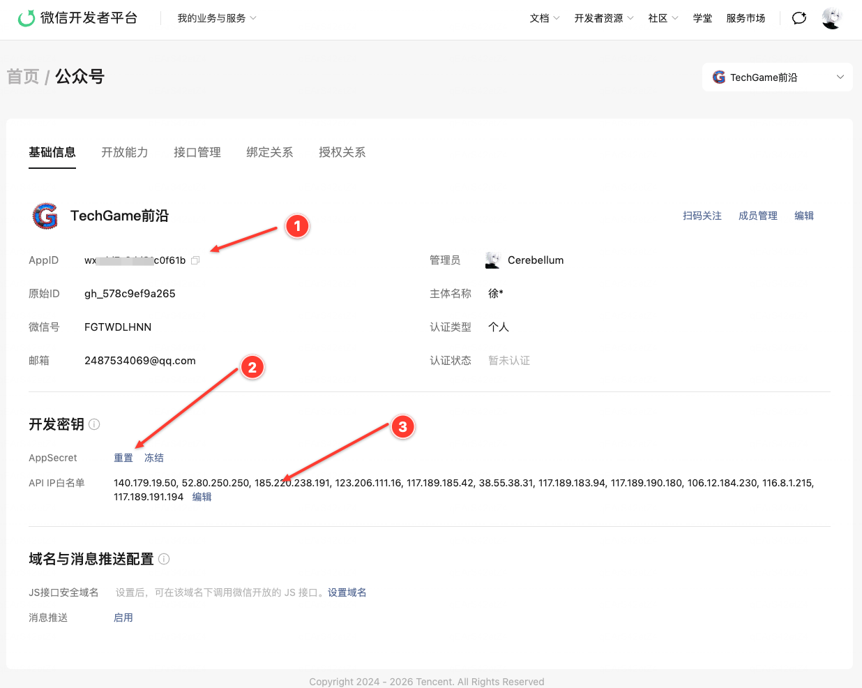
Task: Copy the AppID using the copy icon
Action: click(x=195, y=260)
